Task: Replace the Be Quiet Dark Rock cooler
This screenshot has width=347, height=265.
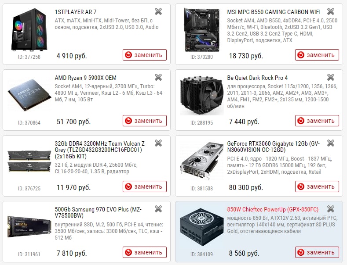Action: click(317, 121)
